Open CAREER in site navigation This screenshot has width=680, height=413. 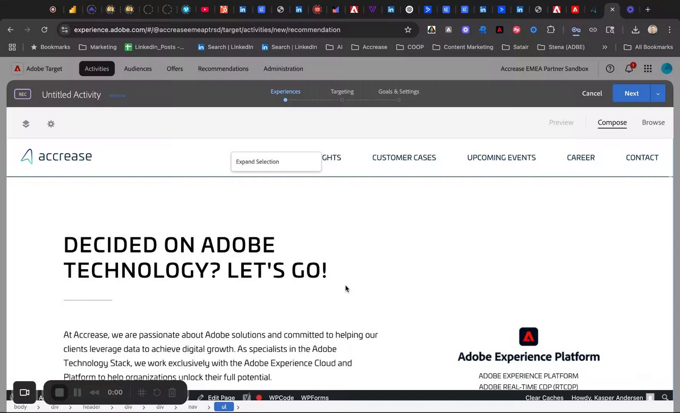(581, 157)
